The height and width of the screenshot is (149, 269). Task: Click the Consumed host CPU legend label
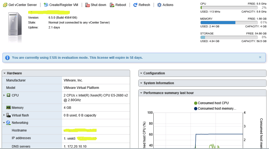pos(213,103)
